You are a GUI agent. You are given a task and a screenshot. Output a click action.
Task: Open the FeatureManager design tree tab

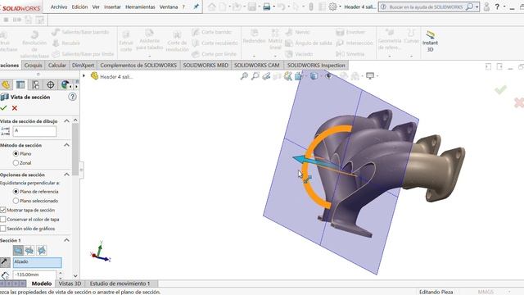click(x=6, y=85)
